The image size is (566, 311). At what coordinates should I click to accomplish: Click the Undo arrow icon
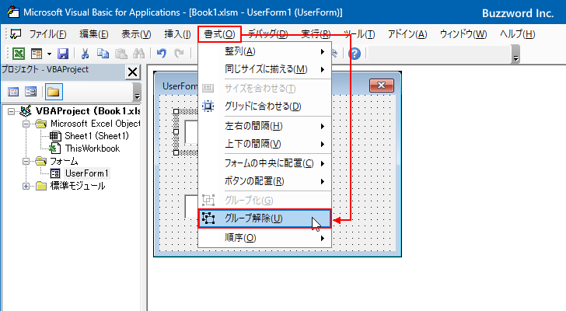[x=162, y=54]
